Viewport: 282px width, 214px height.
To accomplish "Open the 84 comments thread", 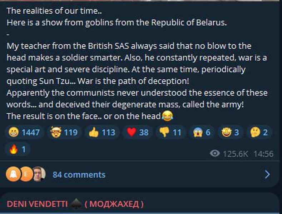I will click(x=79, y=174).
